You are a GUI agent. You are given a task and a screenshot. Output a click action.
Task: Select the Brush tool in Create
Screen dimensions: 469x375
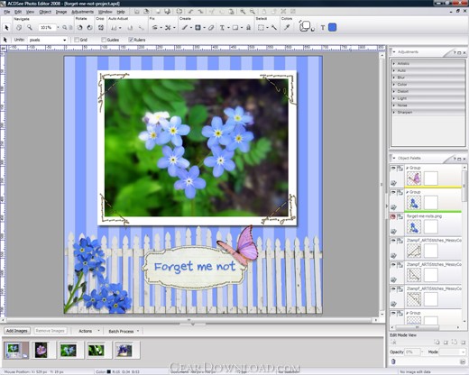click(x=184, y=28)
